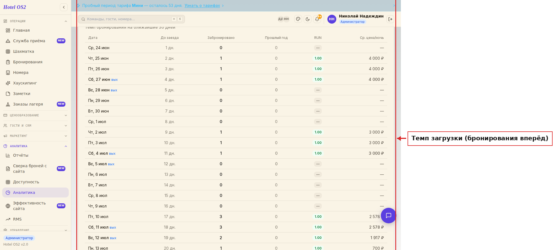Open notifications with the bell icon

(317, 19)
